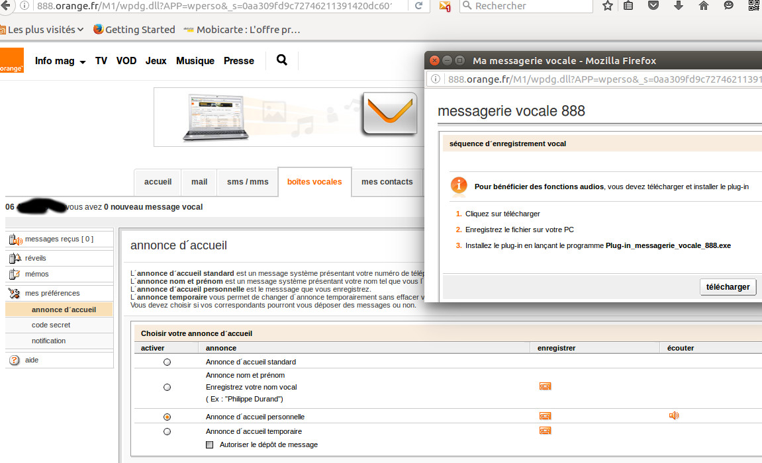Click the mémos notepad icon
Screen dimensions: 762x463
(x=15, y=274)
